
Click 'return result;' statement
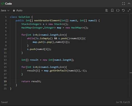[31, 81]
